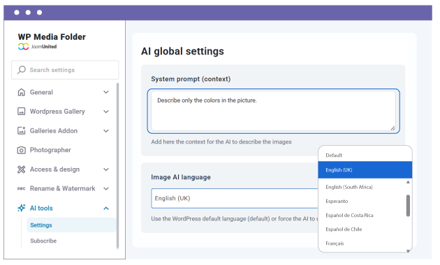Expand the Access & design chevron
The height and width of the screenshot is (265, 440).
[106, 169]
